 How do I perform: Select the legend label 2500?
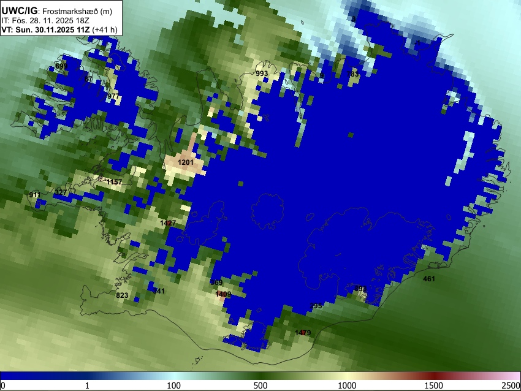point(511,385)
